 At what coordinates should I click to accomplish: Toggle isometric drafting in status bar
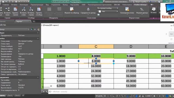122,96
